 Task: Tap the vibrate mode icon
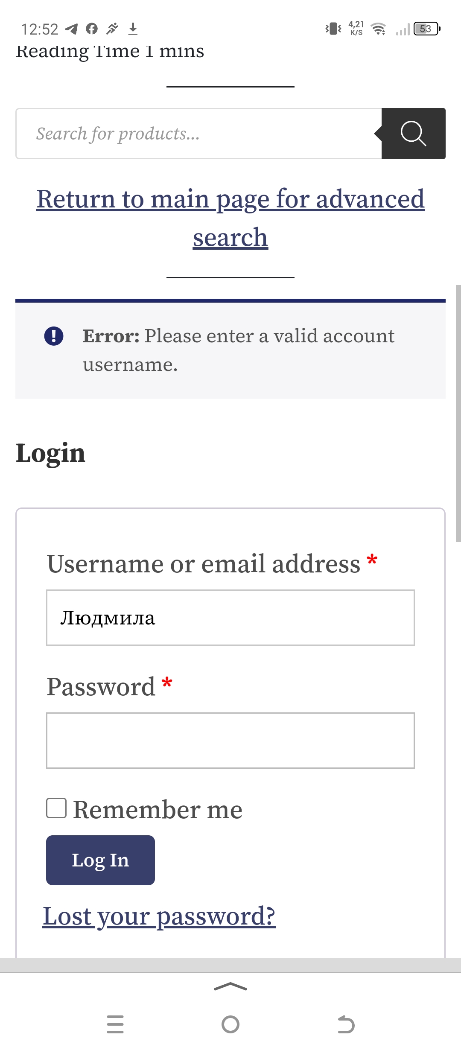pyautogui.click(x=333, y=29)
